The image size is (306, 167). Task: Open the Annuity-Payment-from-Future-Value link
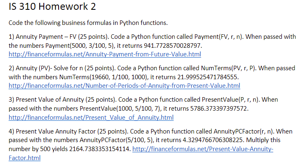coord(105,54)
